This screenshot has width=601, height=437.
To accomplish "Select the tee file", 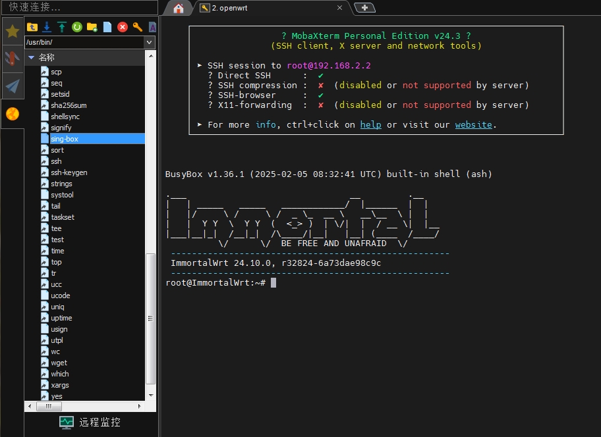I will point(56,228).
